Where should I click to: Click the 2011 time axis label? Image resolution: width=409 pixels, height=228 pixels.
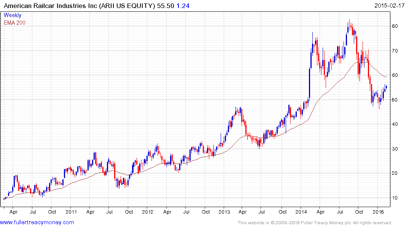[71, 212]
